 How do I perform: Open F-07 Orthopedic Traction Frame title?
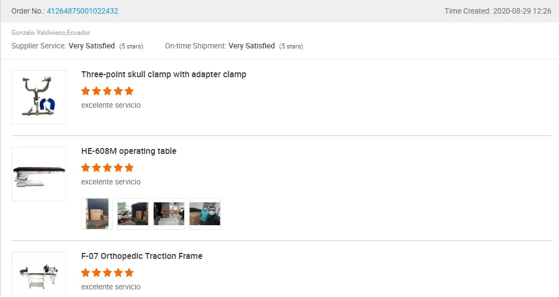pyautogui.click(x=142, y=256)
